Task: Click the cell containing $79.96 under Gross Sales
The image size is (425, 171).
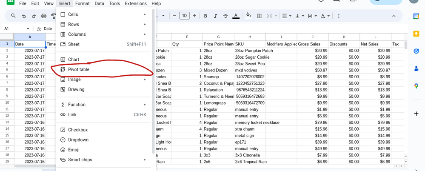Action: [313, 123]
